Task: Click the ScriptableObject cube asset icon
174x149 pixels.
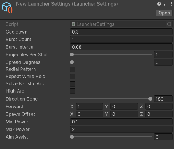Action: click(x=7, y=7)
